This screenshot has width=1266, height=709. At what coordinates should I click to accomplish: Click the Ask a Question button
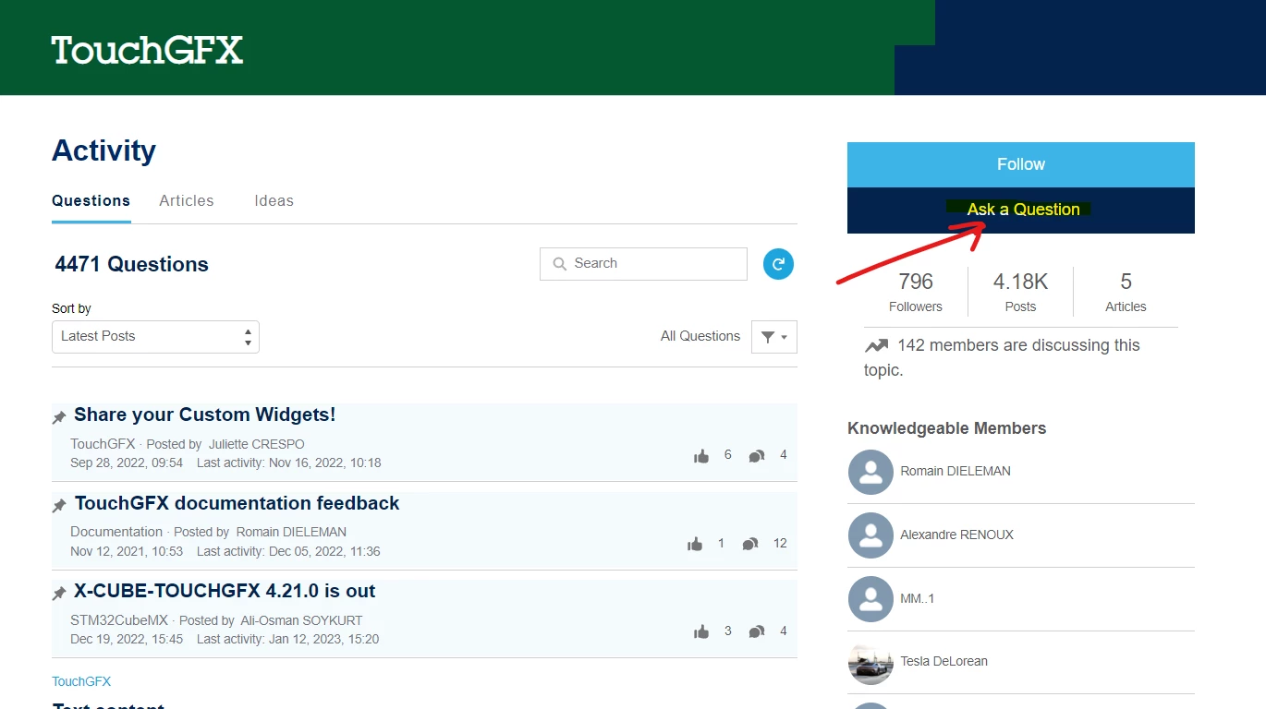click(1021, 210)
